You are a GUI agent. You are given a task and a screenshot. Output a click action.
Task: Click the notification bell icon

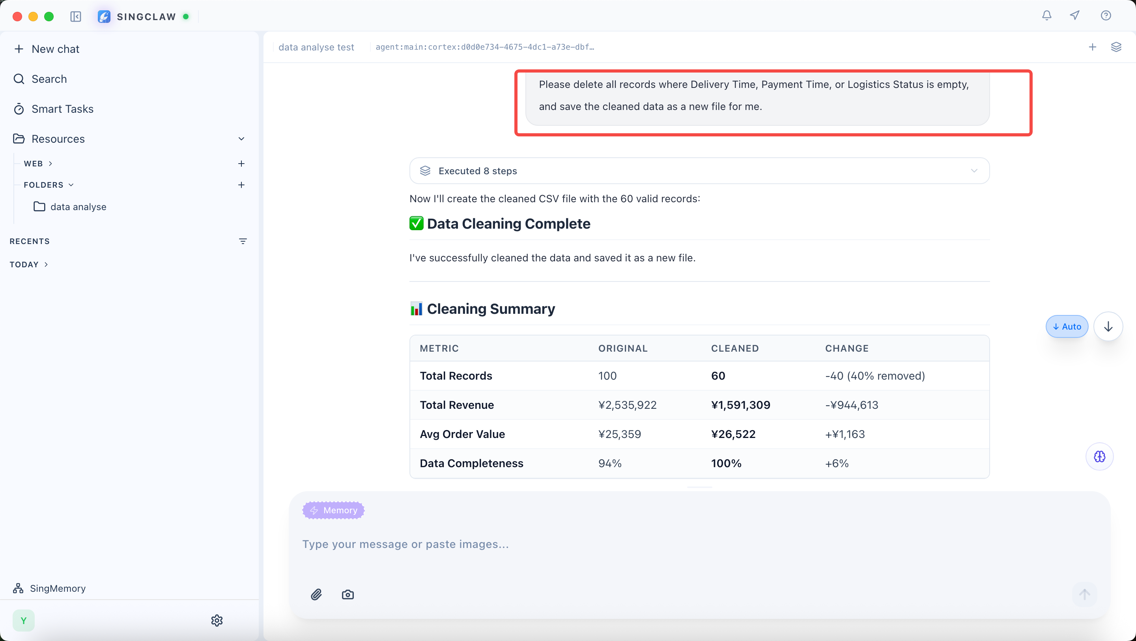point(1046,16)
